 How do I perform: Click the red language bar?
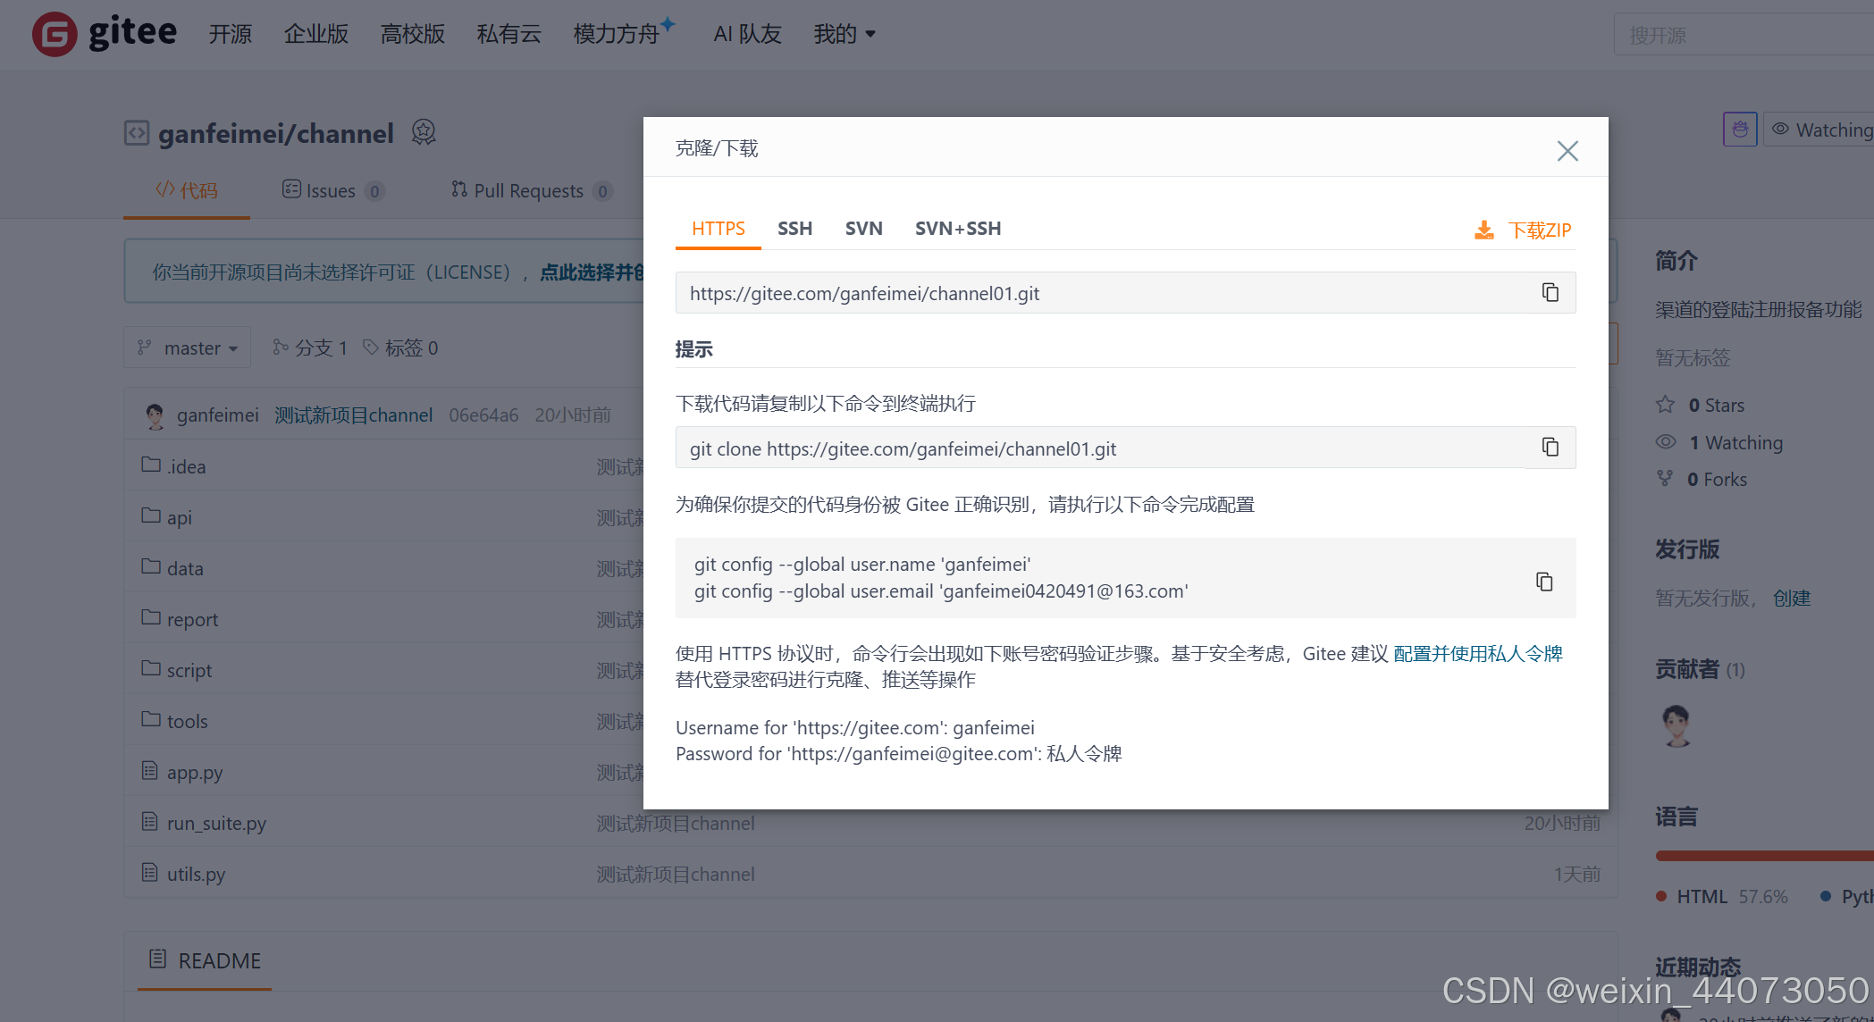pos(1761,856)
